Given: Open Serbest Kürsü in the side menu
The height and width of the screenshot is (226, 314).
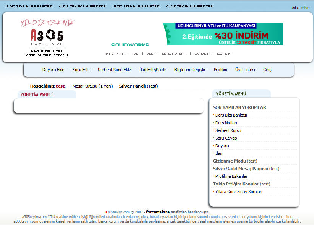Looking at the screenshot, I should pyautogui.click(x=228, y=130).
